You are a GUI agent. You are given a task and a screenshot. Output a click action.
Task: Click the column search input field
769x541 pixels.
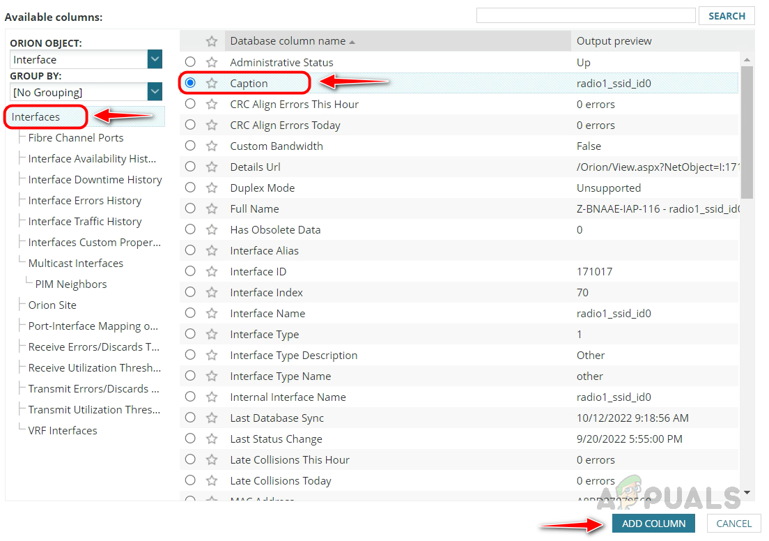click(x=586, y=16)
